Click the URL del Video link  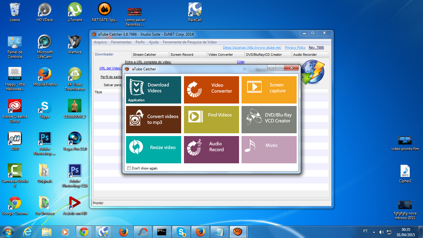pos(110,68)
